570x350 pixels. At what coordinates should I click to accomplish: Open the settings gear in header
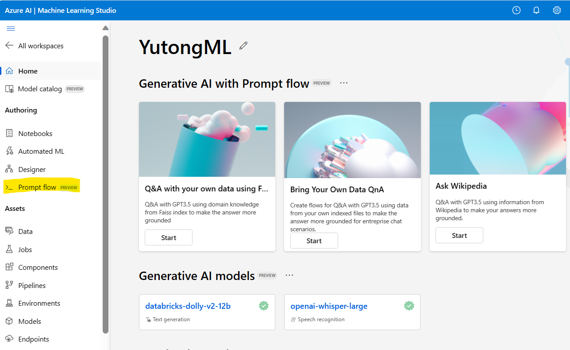[x=557, y=10]
